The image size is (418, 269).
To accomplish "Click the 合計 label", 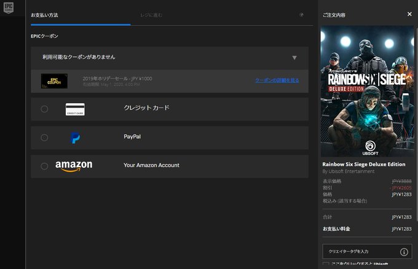I will tap(328, 217).
